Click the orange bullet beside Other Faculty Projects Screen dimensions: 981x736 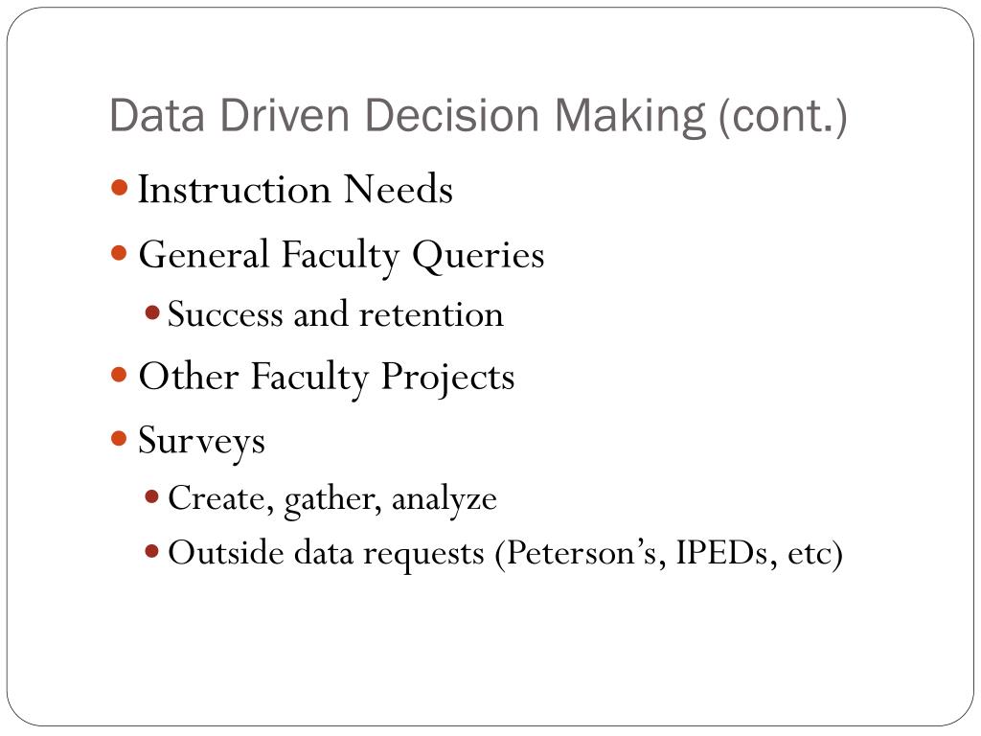[119, 375]
